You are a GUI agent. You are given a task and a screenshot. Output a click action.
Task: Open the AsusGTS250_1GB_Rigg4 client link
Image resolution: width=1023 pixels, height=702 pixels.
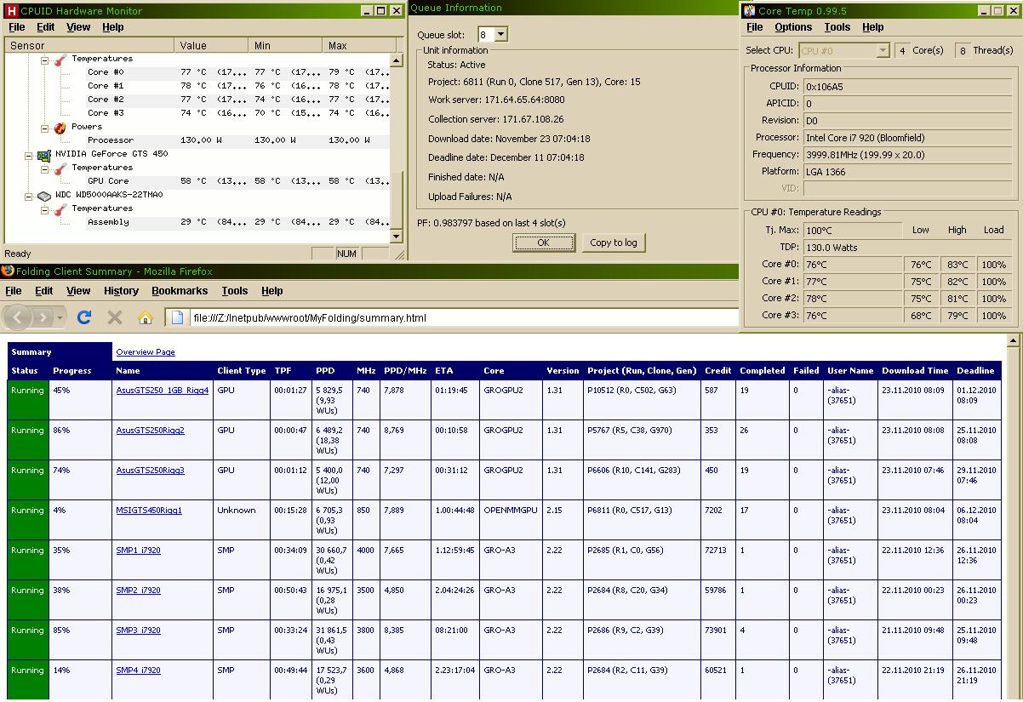point(163,391)
